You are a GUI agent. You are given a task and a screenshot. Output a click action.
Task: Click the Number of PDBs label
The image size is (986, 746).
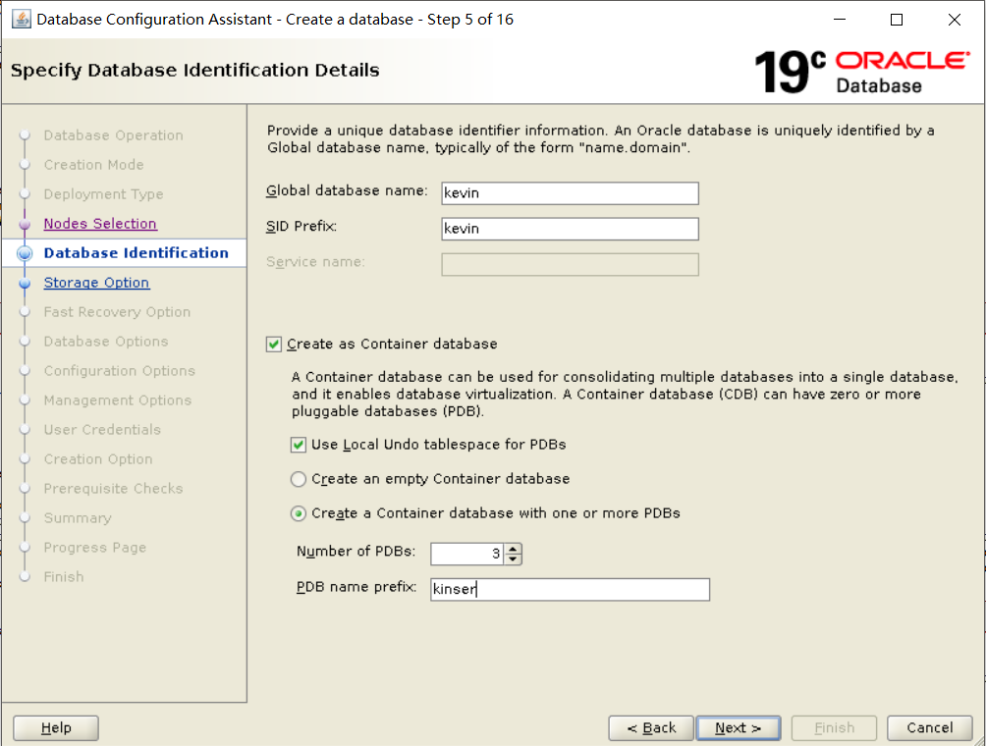356,552
